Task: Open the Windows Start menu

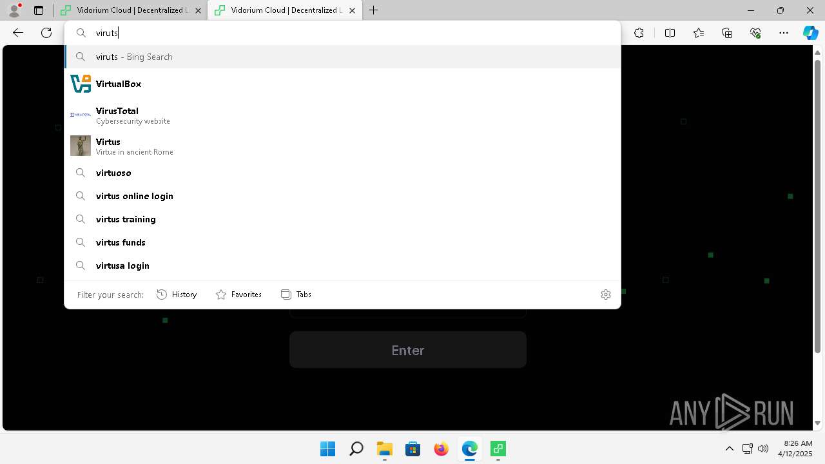Action: pos(327,449)
